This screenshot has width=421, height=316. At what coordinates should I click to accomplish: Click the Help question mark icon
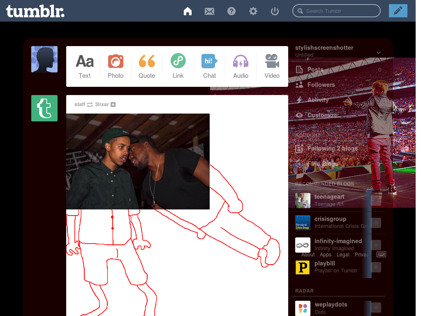click(x=231, y=11)
